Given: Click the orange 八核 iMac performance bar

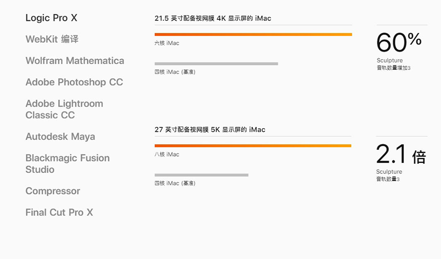Looking at the screenshot, I should click(x=253, y=146).
